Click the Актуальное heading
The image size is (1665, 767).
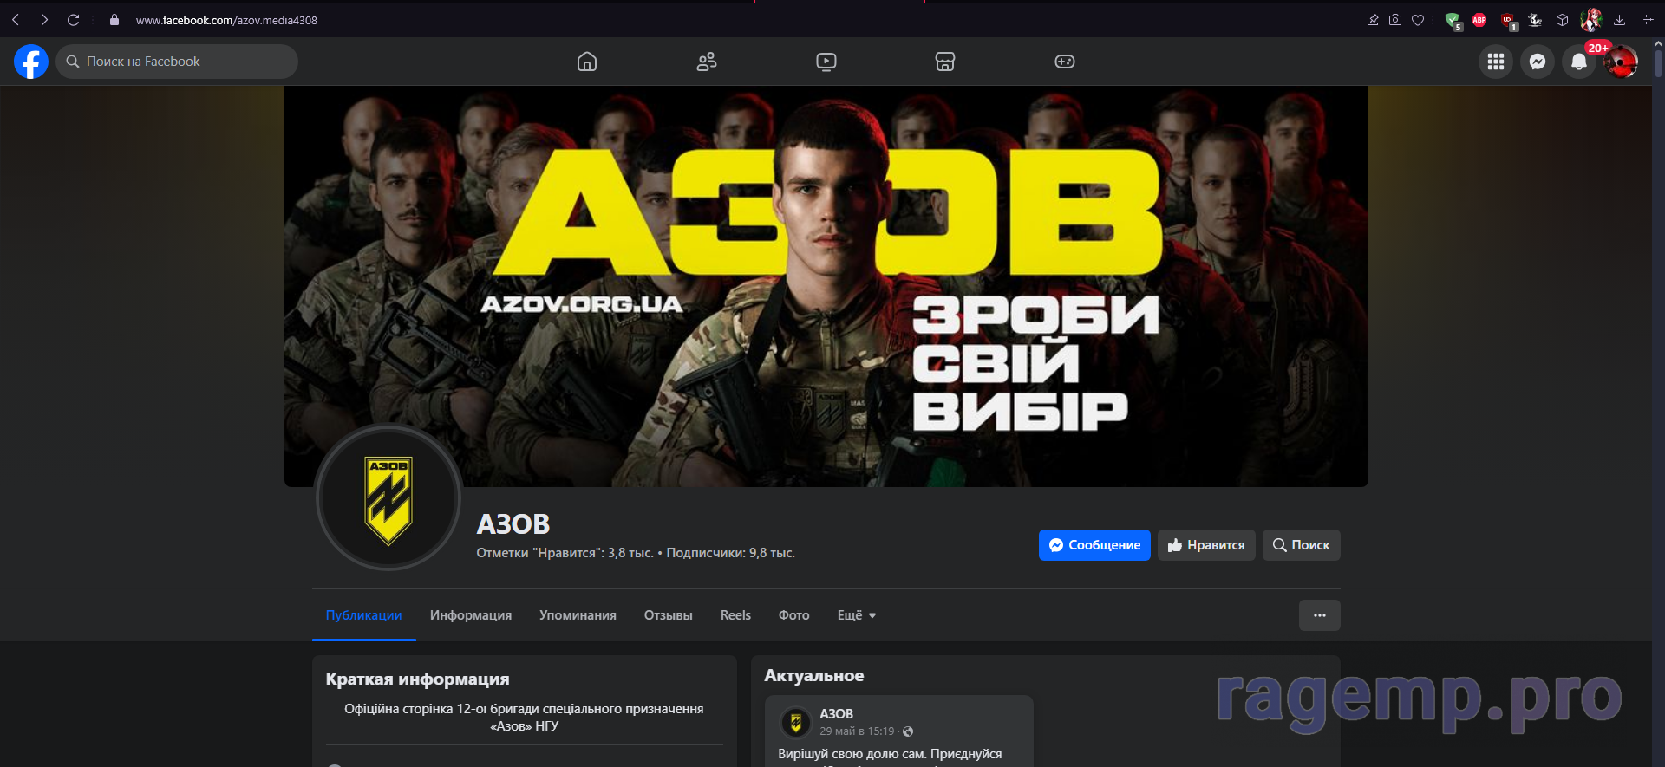(813, 676)
